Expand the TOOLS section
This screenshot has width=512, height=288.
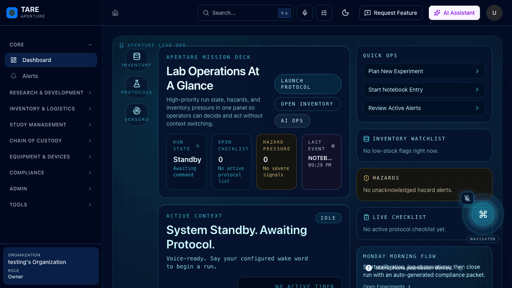pyautogui.click(x=51, y=204)
